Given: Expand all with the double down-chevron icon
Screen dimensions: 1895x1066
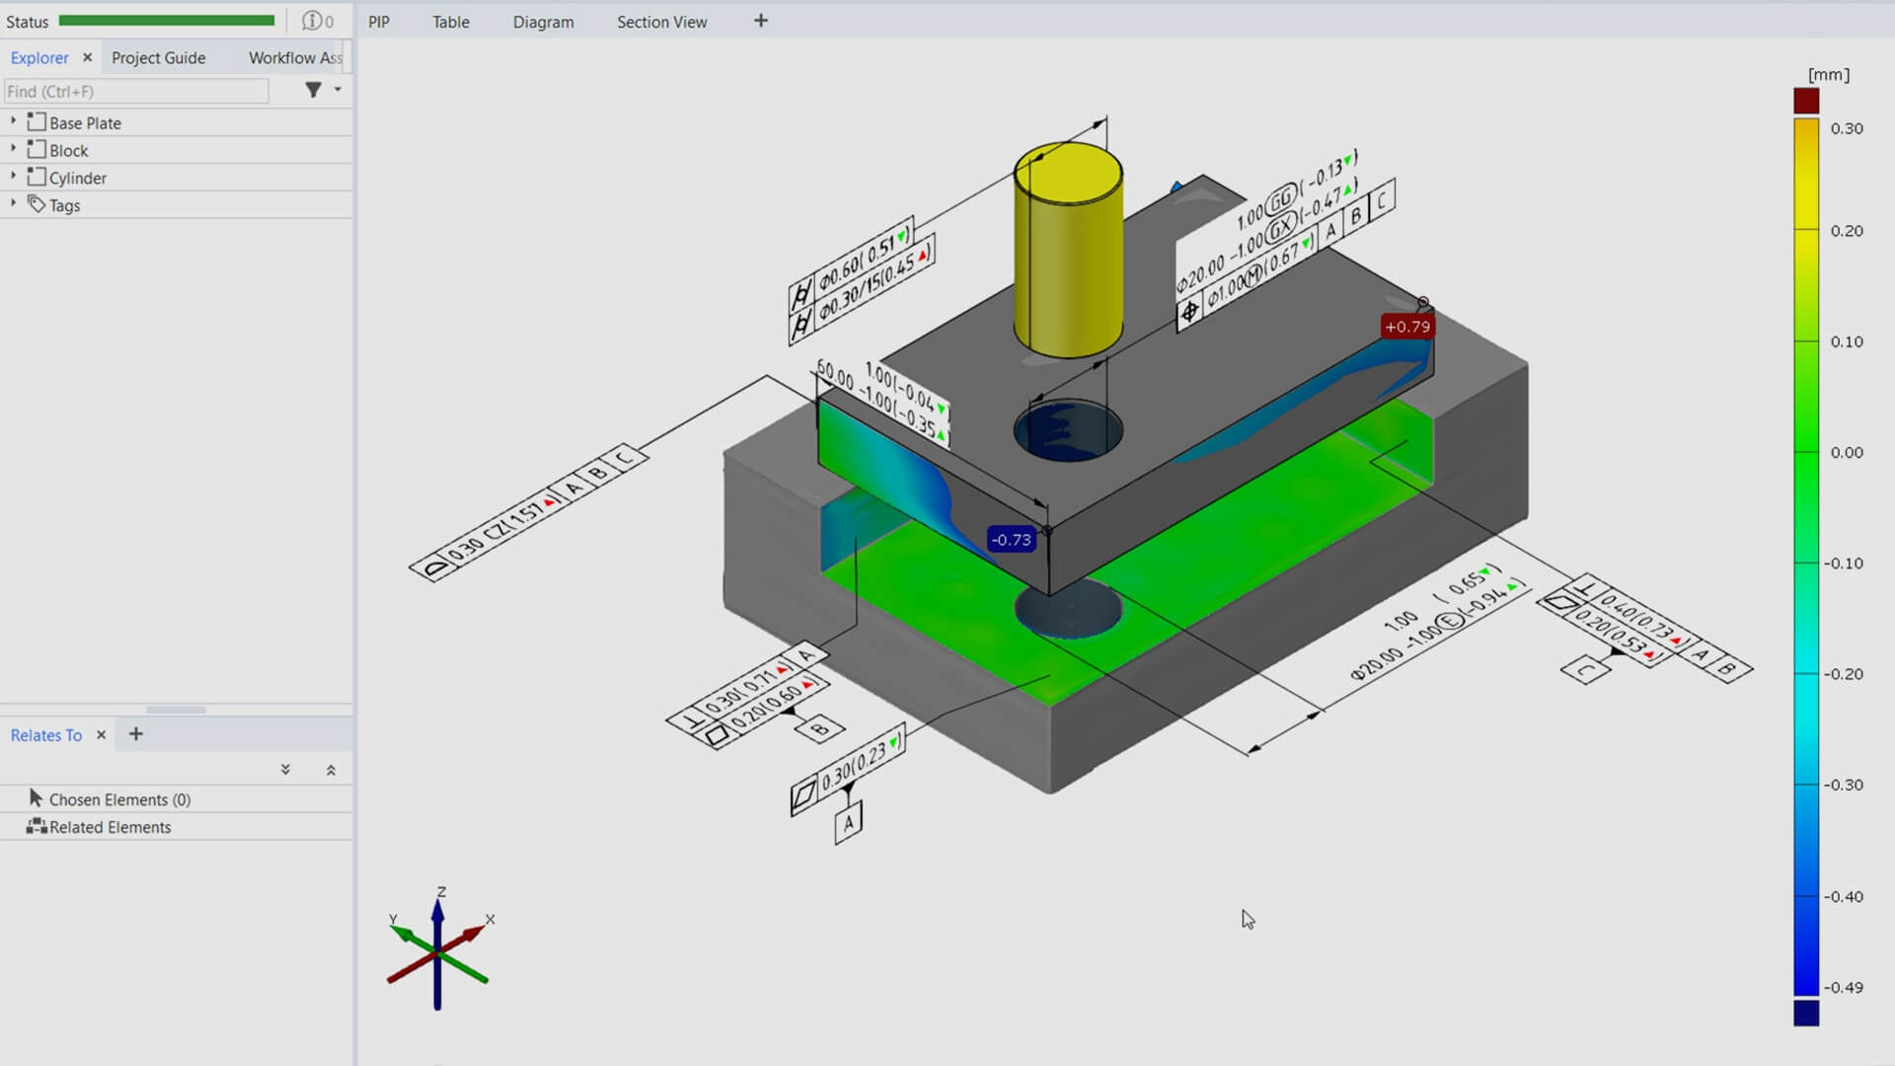Looking at the screenshot, I should 285,769.
